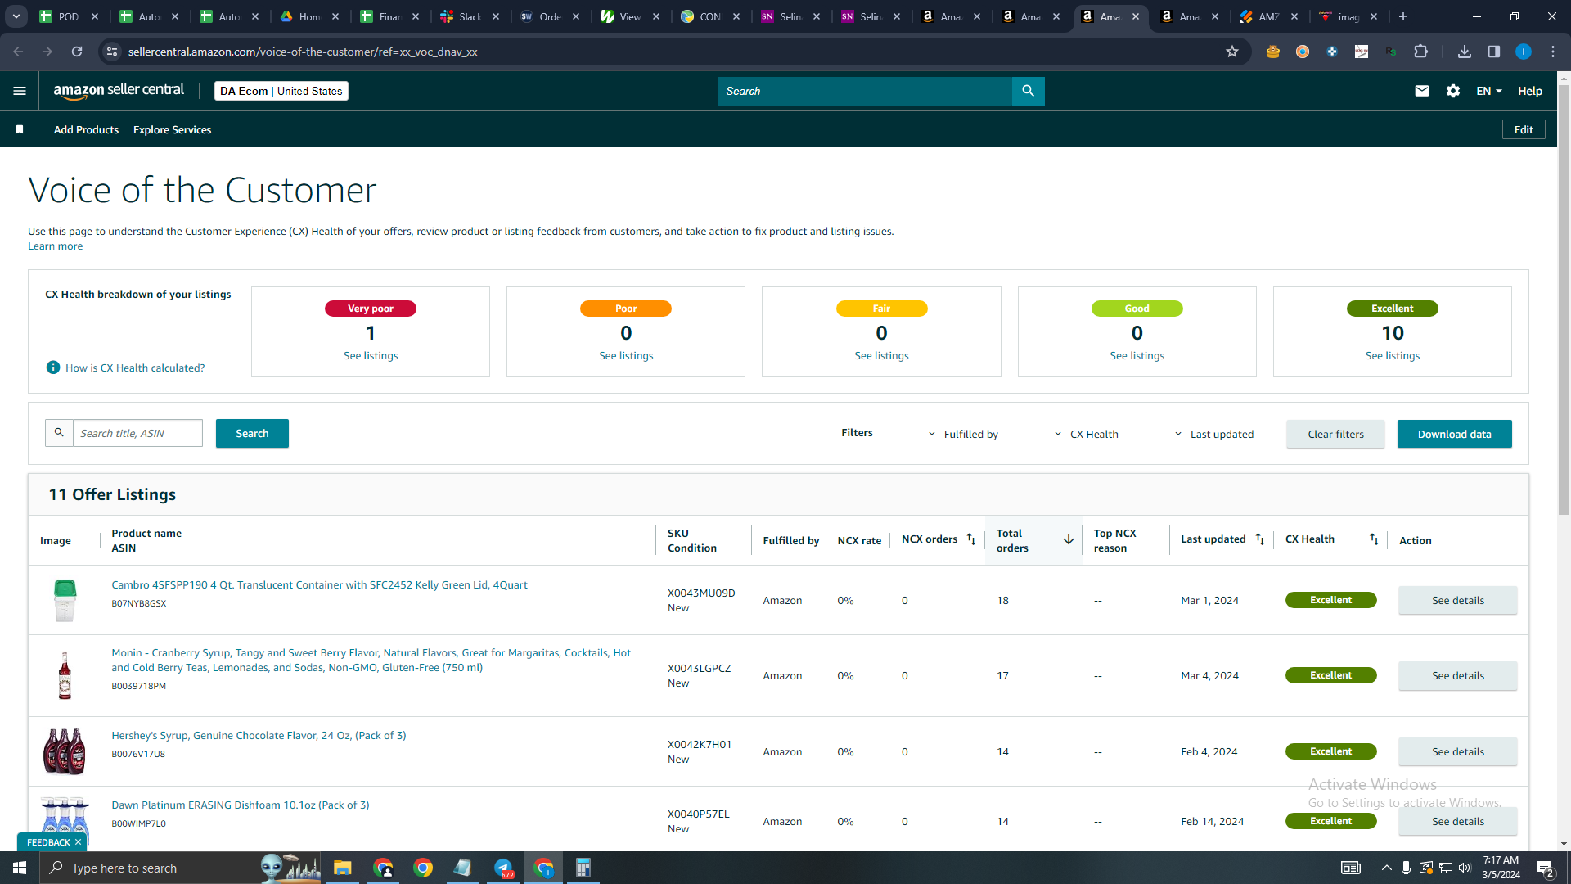
Task: Open the Chrome tab search dropdown arrow
Action: point(16,16)
